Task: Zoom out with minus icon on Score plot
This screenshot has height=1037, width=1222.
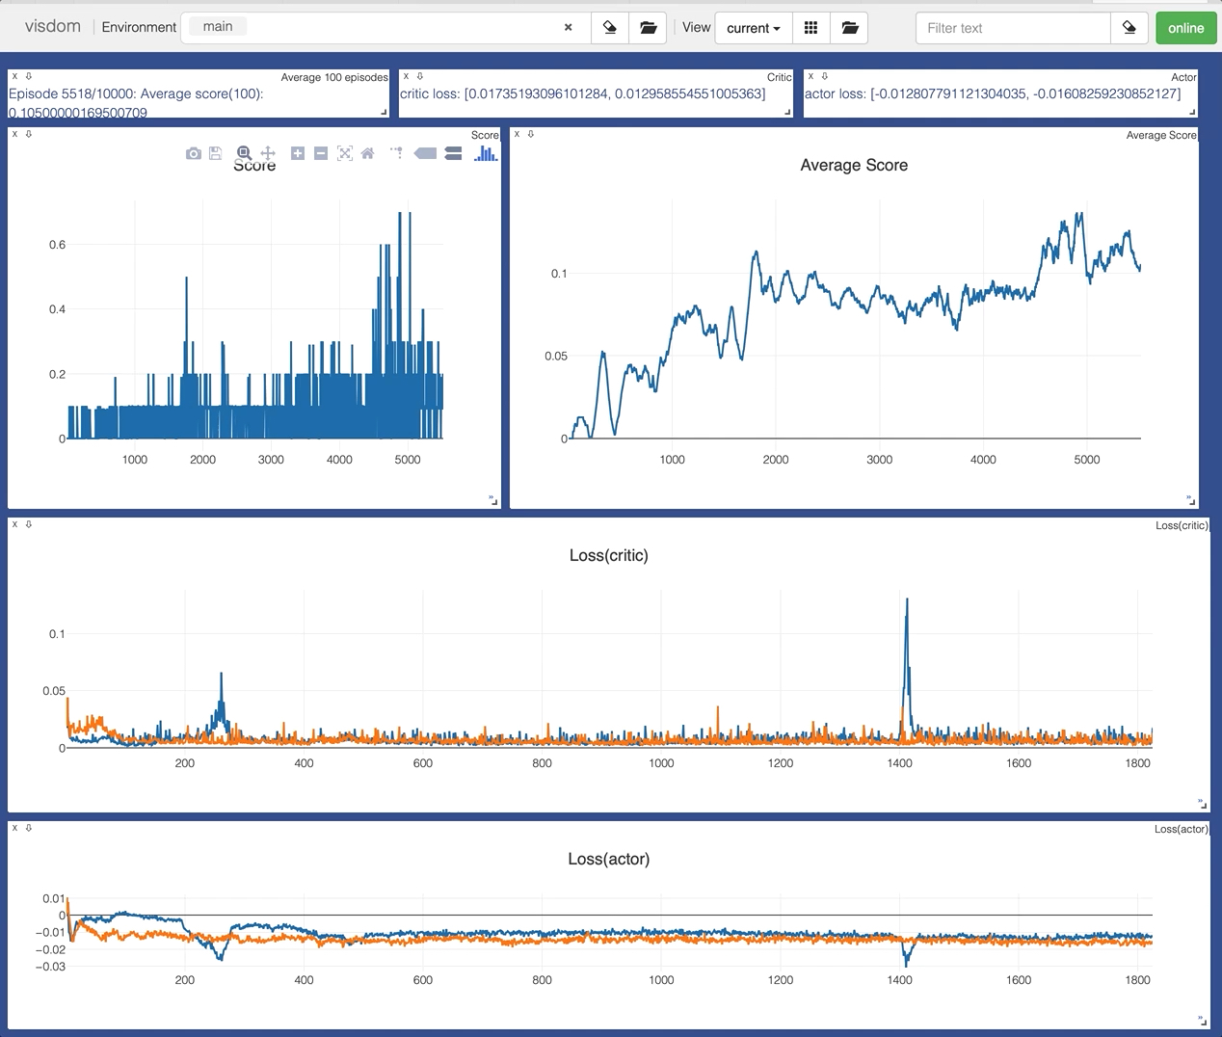Action: coord(321,153)
